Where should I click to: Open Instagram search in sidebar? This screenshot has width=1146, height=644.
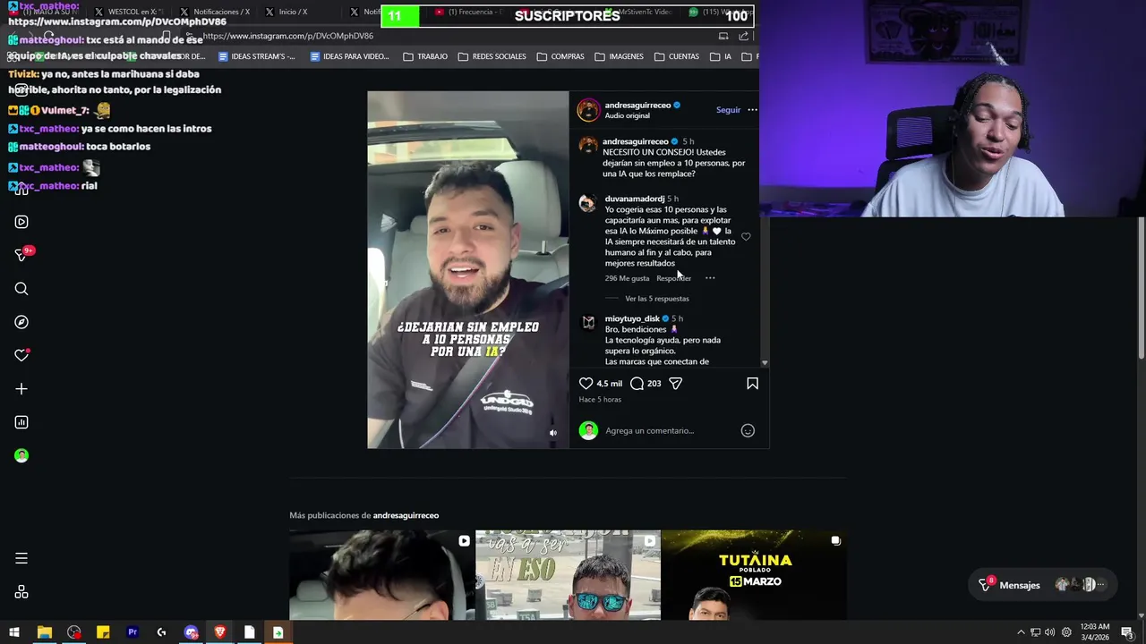21,289
